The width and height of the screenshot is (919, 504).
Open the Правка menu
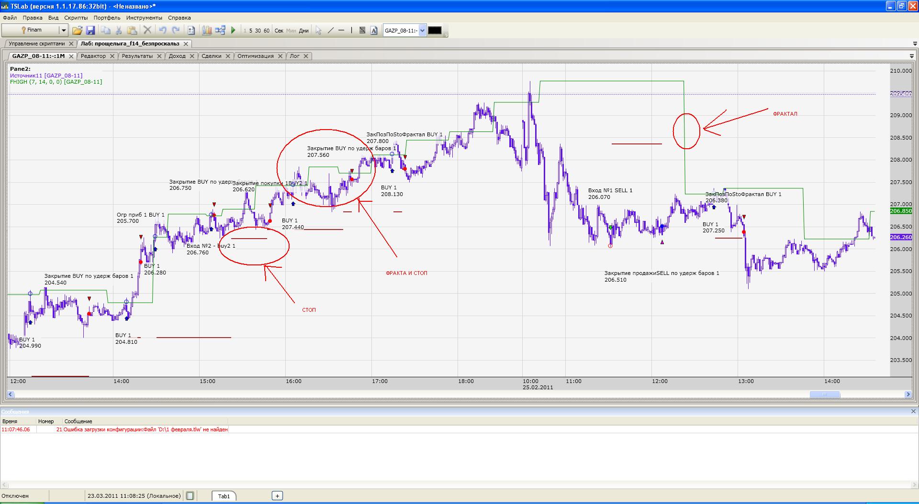click(x=33, y=18)
